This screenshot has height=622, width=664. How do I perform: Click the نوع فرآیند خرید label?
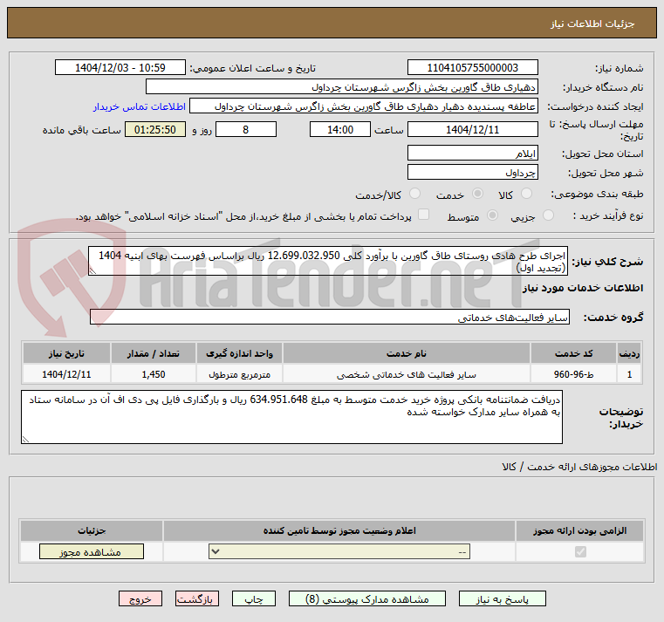[608, 215]
